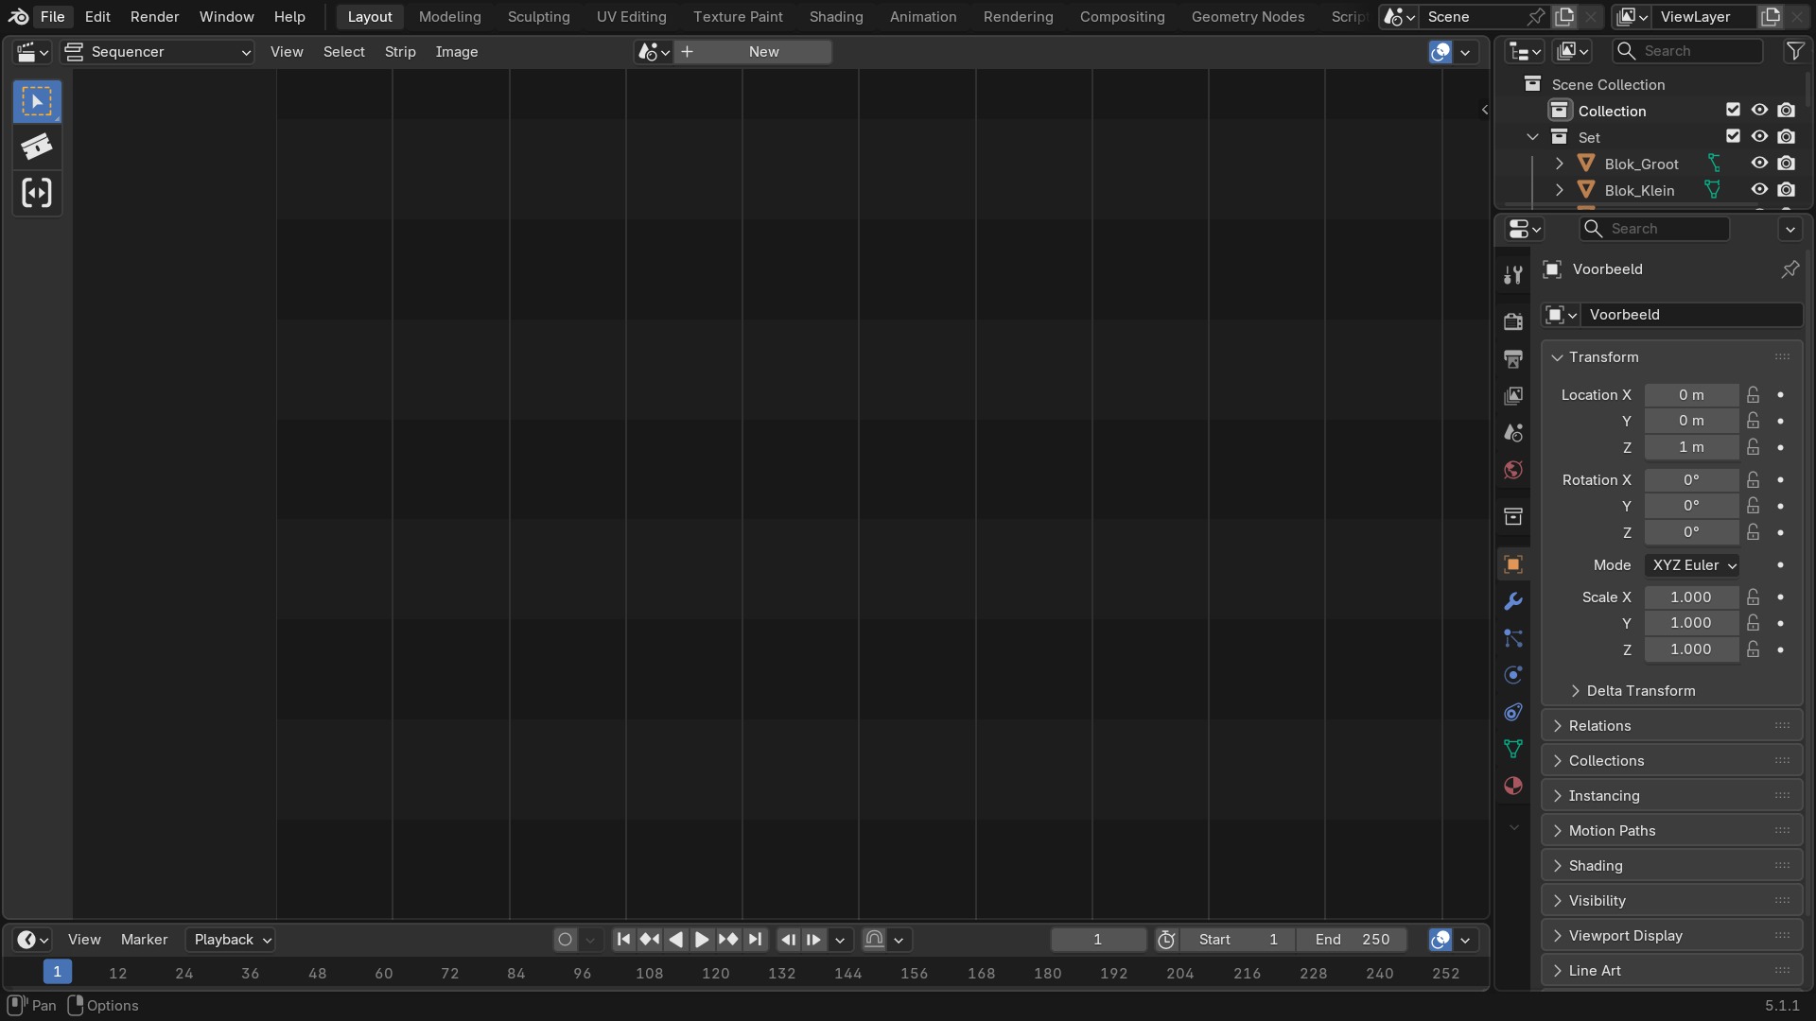Open the Physics properties tab
Viewport: 1816px width, 1021px height.
coord(1513,675)
